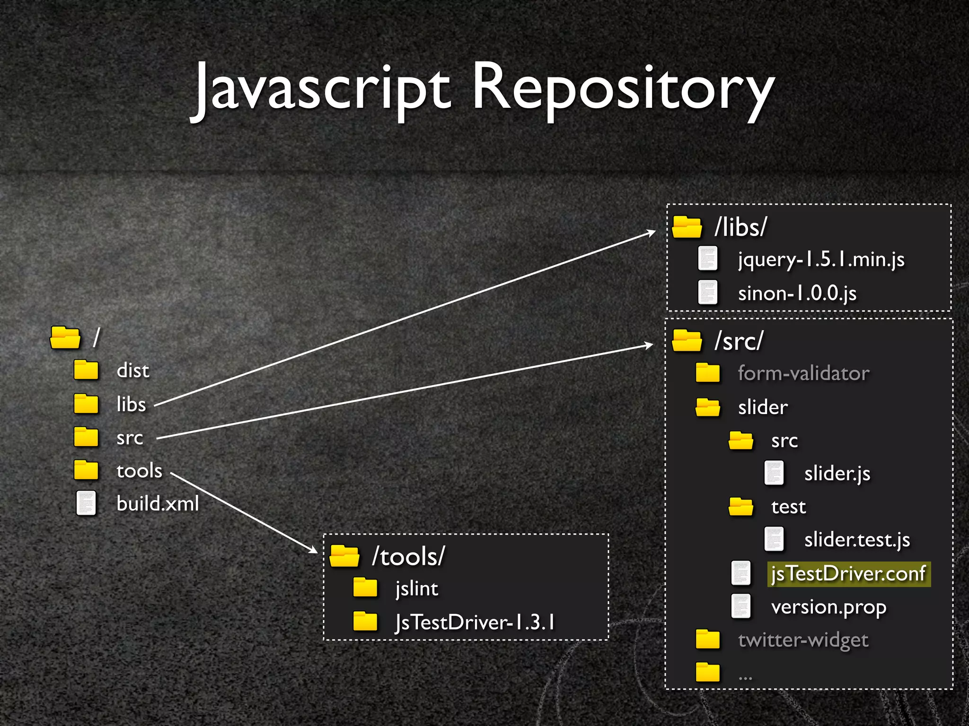Click the dist folder icon
The height and width of the screenshot is (726, 969).
point(86,370)
